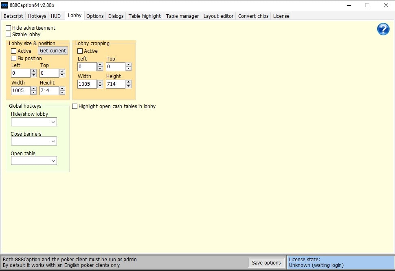The image size is (395, 271).
Task: Click the Save options button
Action: 266,263
